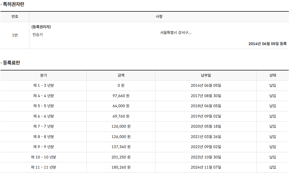
Task: Click the payment date 2018년 06월 05일
Action: (x=206, y=106)
